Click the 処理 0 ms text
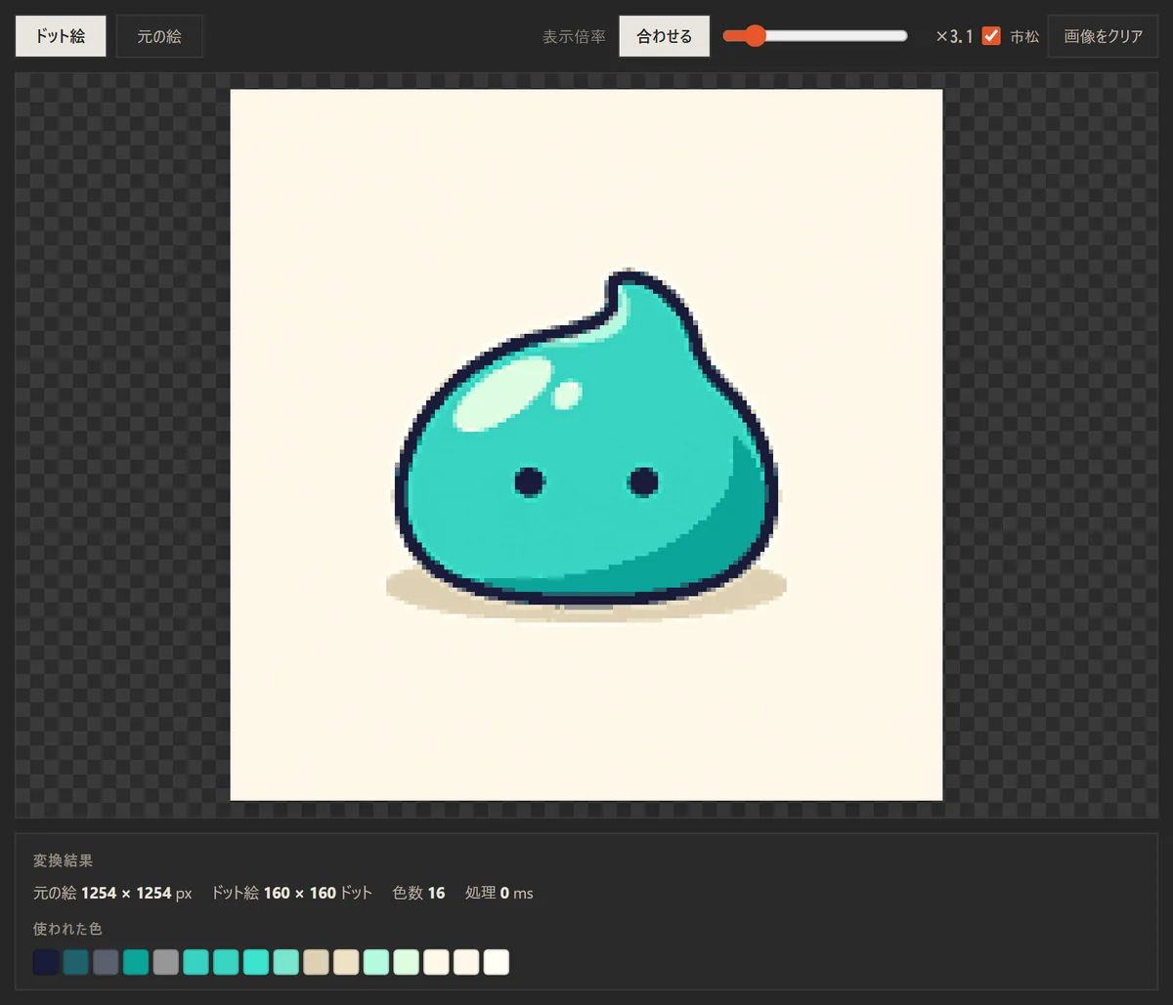 (x=500, y=893)
